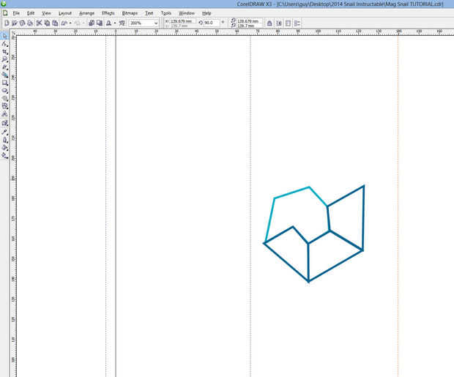Viewport: 454px width, 377px height.
Task: Open the Window menu
Action: pyautogui.click(x=187, y=13)
